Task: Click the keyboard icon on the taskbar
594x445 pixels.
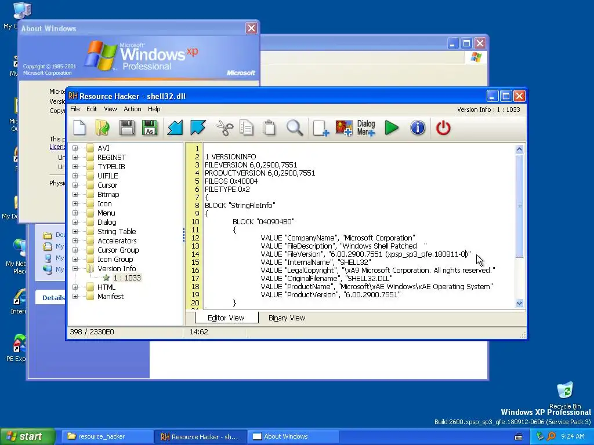Action: (x=519, y=437)
